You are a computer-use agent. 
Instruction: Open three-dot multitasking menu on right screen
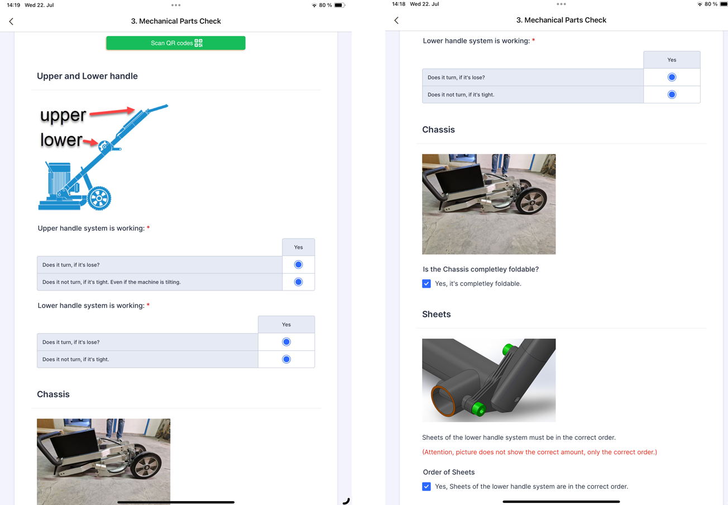tap(561, 4)
